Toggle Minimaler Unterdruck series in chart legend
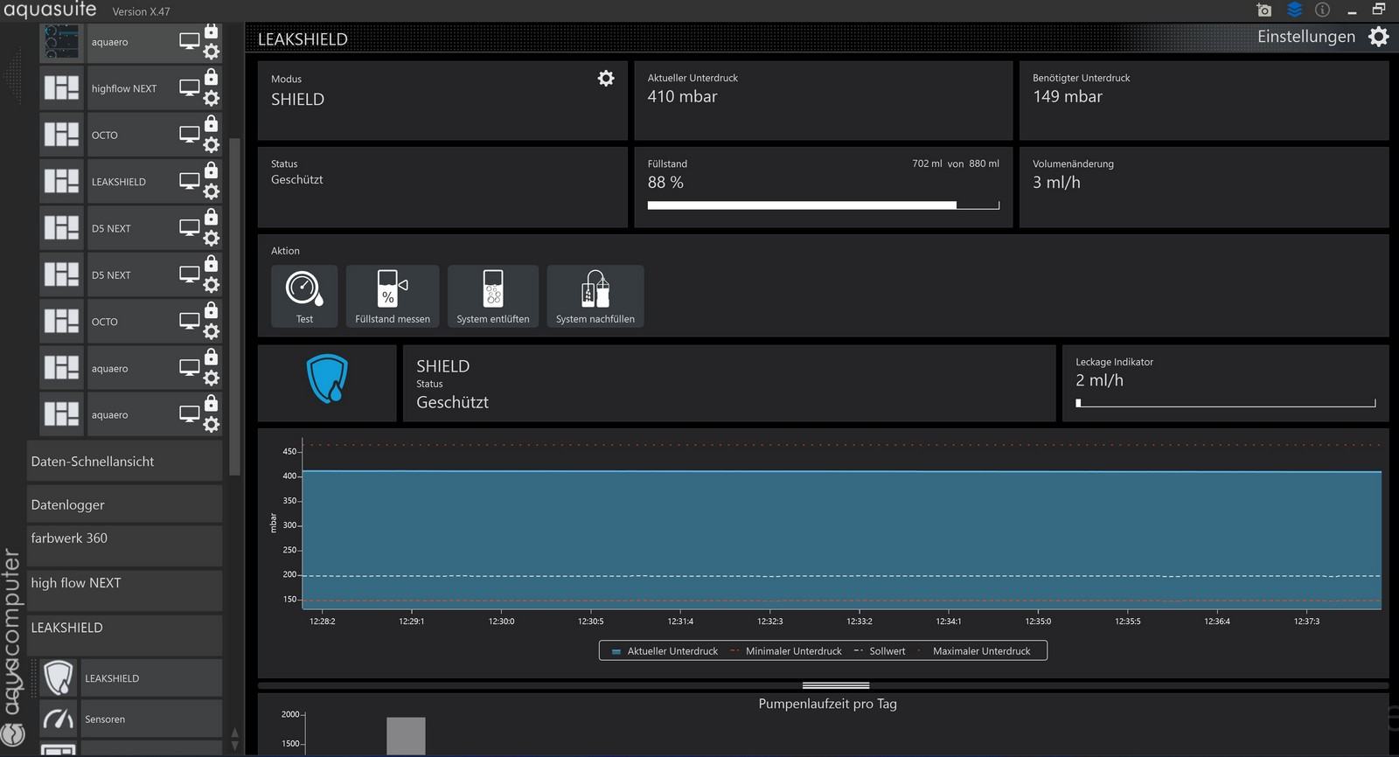Viewport: 1399px width, 757px height. (786, 651)
